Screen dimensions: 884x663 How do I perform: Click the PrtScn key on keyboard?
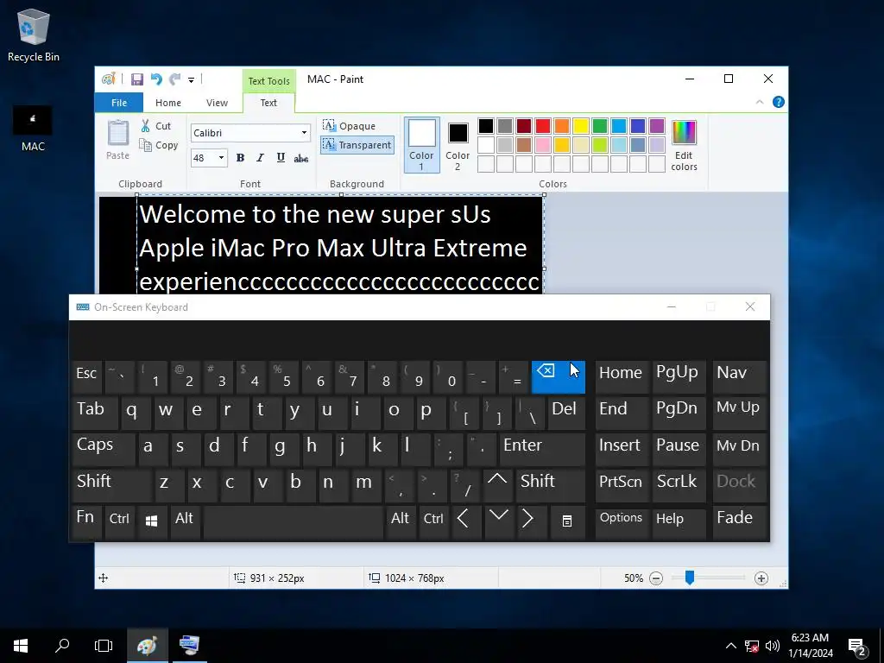(x=622, y=485)
